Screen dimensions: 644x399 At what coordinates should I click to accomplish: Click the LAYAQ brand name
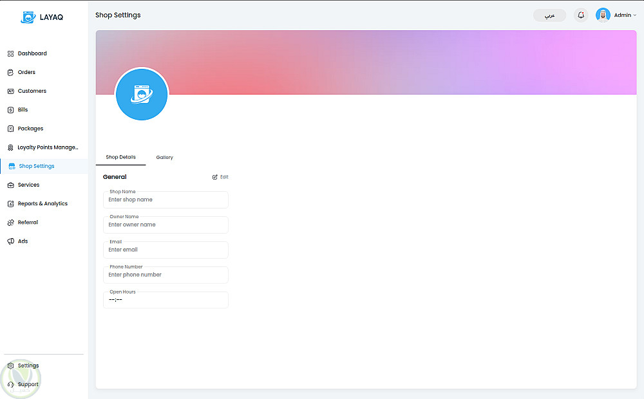(52, 17)
